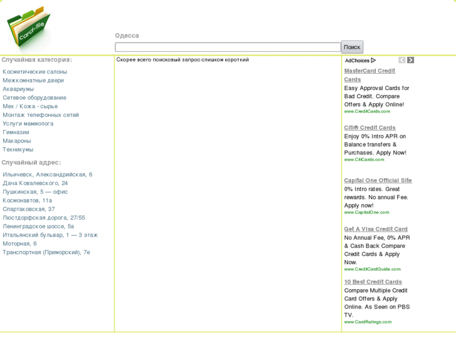456x341 pixels.
Task: Visit www.CreditCards.com ad URL
Action: (367, 111)
